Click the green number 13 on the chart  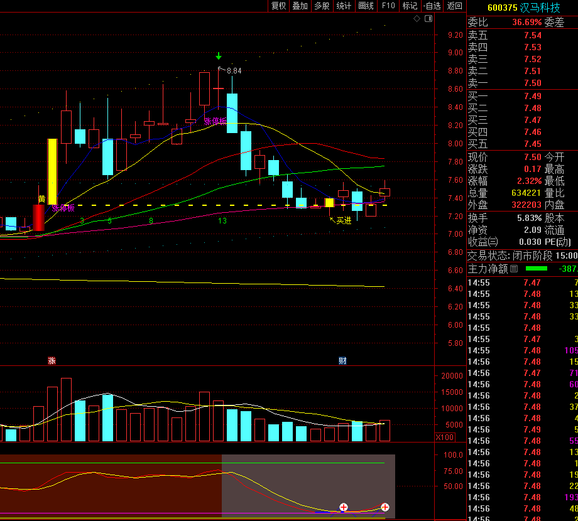(x=222, y=221)
